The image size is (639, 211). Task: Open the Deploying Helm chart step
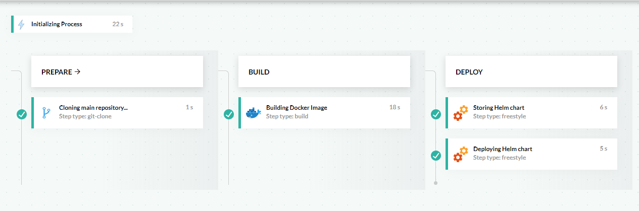coord(531,154)
